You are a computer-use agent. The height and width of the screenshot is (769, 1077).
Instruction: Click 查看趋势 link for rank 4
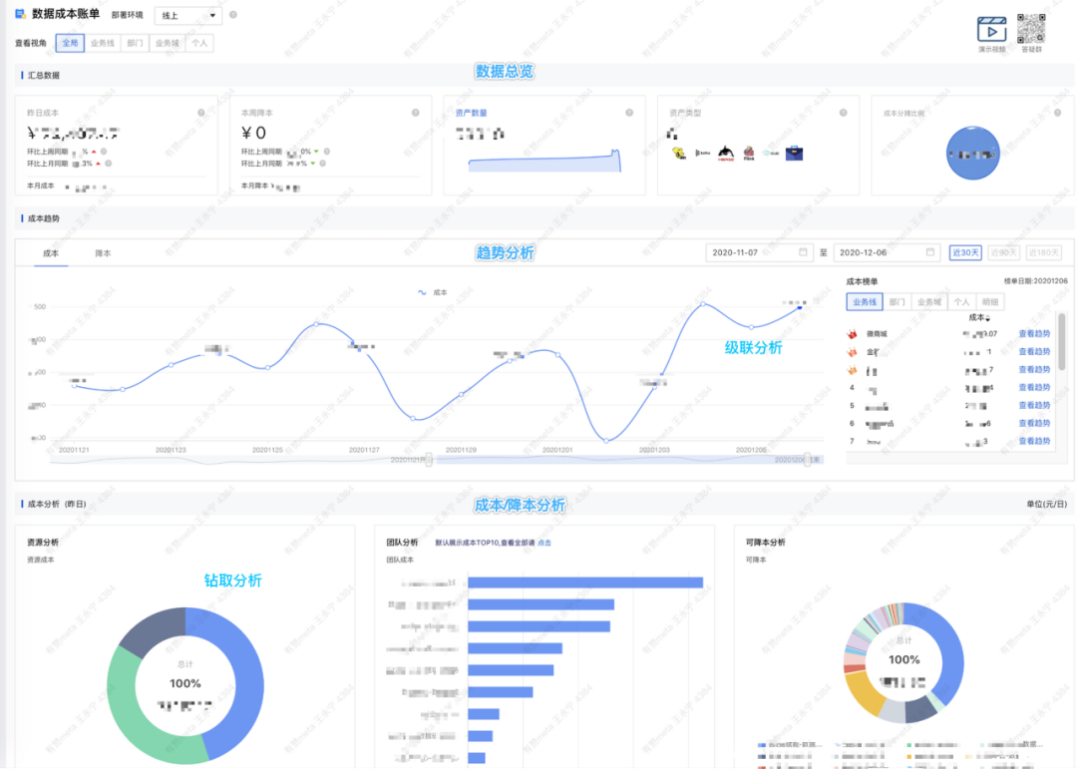[x=1034, y=388]
